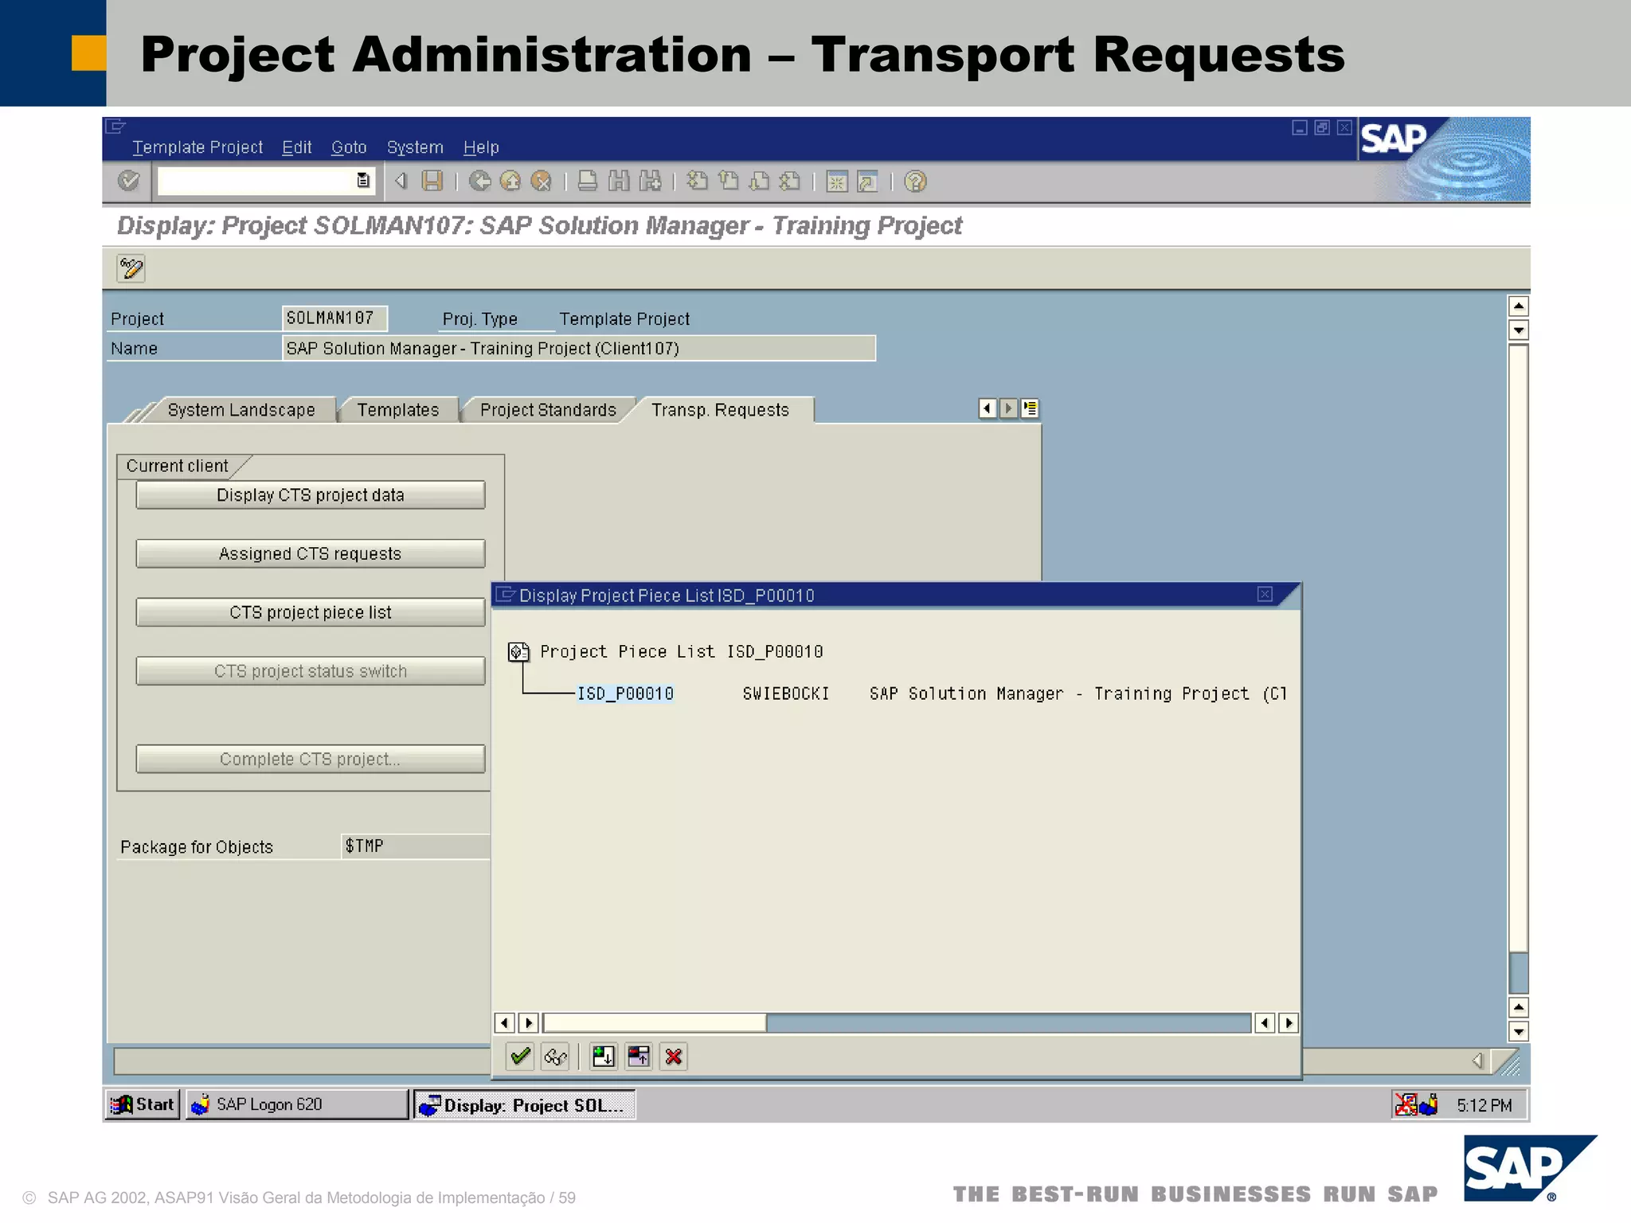Click the dialog's rightmost scroll-right arrow
Screen dimensions: 1631x1223
(1289, 1022)
